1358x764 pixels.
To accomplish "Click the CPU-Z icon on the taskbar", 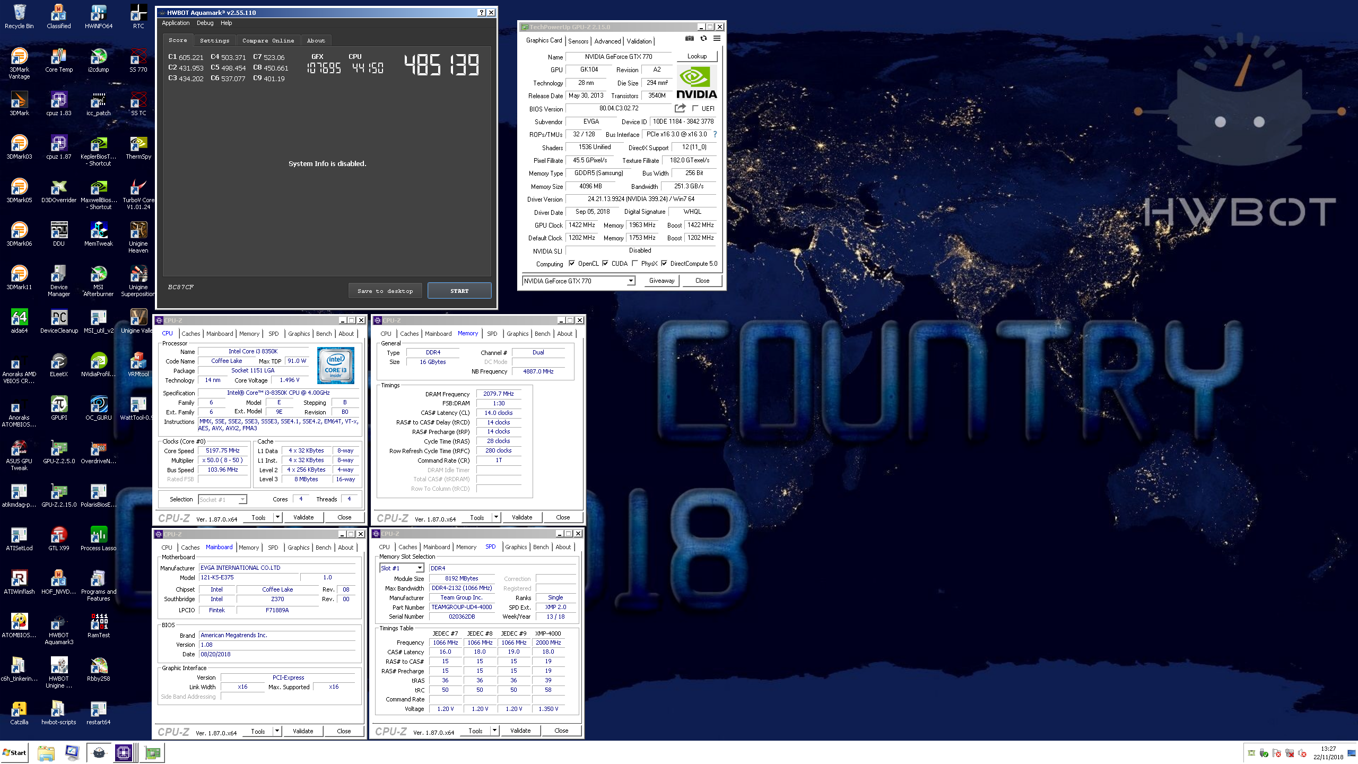I will [x=123, y=752].
